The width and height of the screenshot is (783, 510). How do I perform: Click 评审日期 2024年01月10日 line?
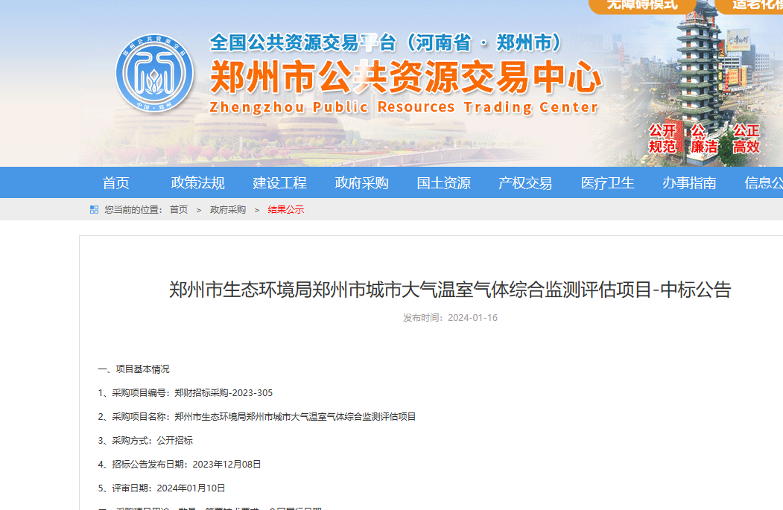162,488
